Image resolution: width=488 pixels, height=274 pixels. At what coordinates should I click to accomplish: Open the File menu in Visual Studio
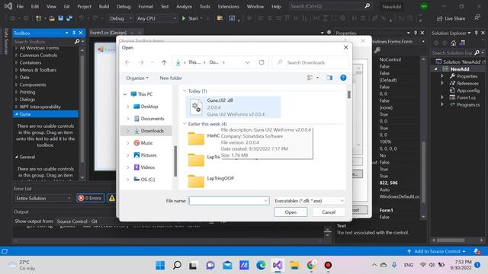click(x=20, y=6)
